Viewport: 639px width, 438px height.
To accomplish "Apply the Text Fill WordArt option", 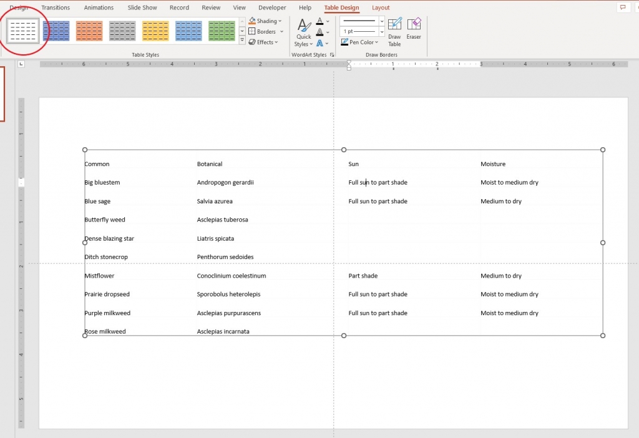I will point(320,21).
